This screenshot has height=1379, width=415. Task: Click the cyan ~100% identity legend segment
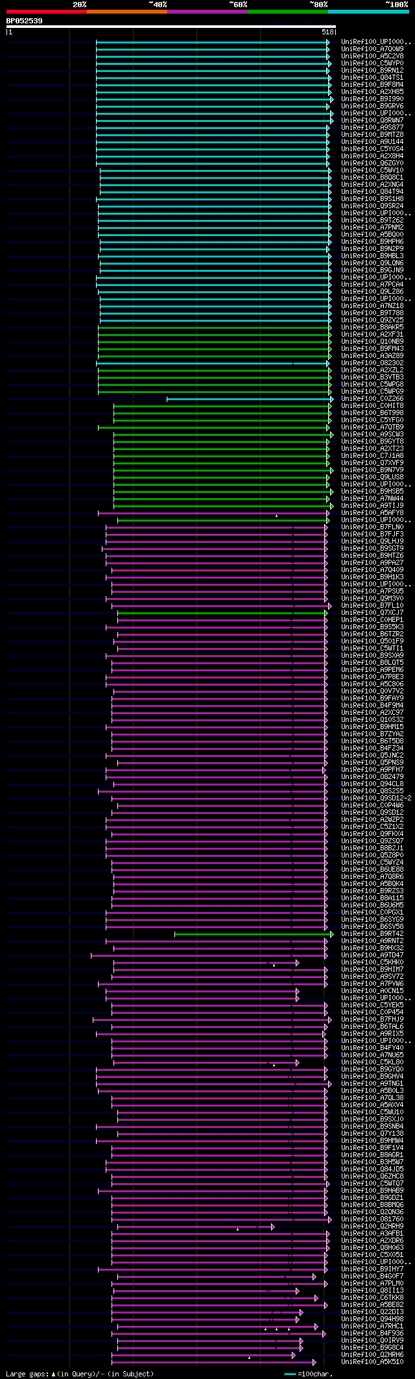tap(368, 12)
